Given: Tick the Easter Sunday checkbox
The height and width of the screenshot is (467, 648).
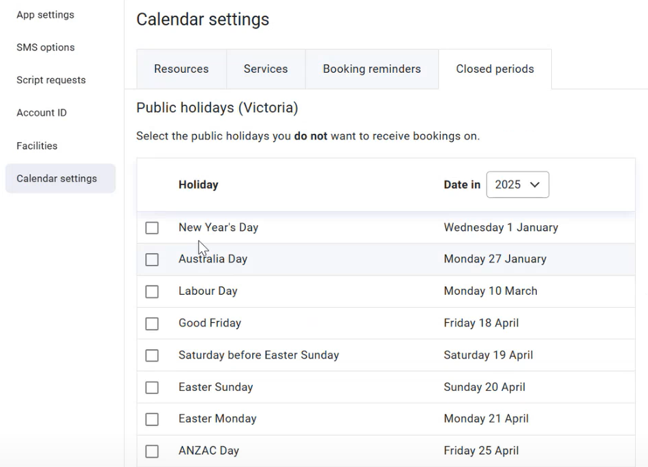Looking at the screenshot, I should (152, 387).
